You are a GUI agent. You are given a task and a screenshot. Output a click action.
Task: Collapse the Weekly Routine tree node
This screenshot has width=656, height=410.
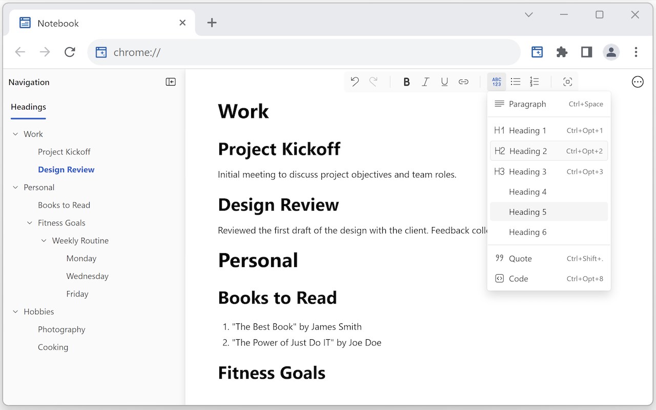pos(44,241)
